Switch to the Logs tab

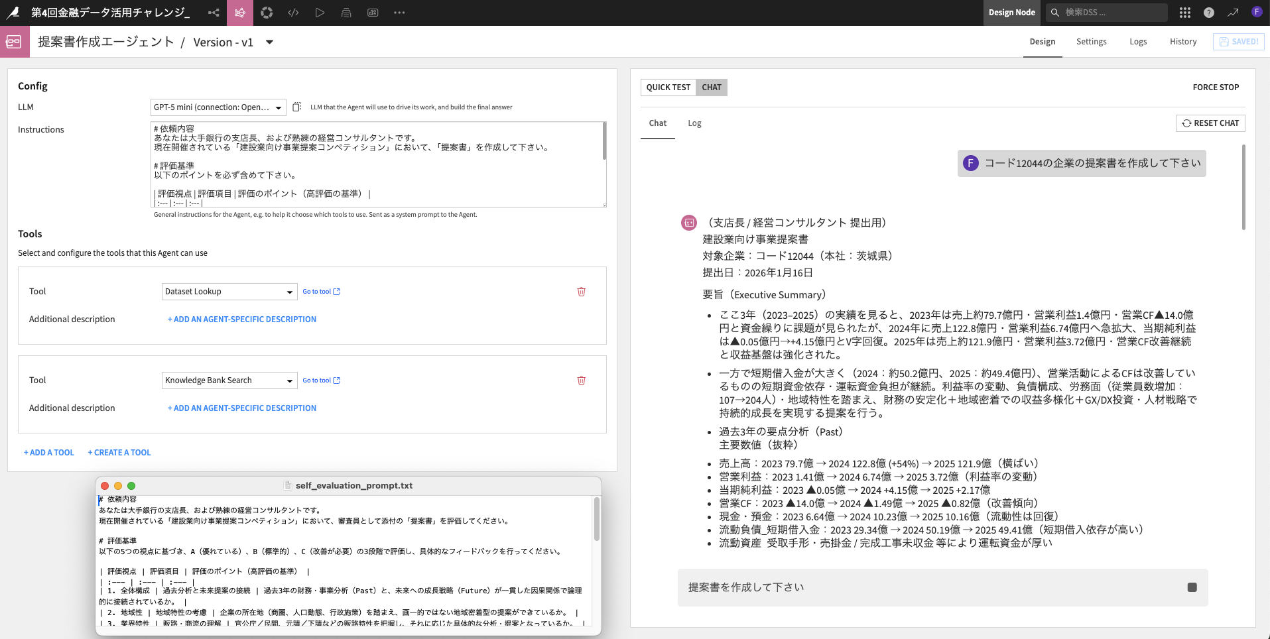click(x=1138, y=42)
